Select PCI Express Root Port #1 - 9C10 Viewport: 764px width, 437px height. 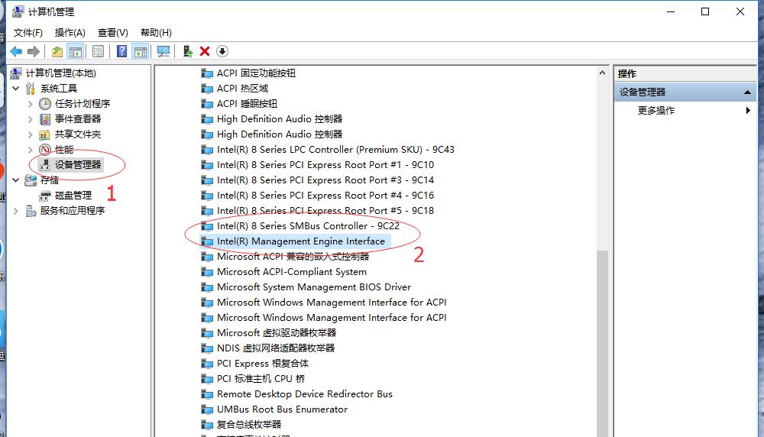tap(325, 165)
